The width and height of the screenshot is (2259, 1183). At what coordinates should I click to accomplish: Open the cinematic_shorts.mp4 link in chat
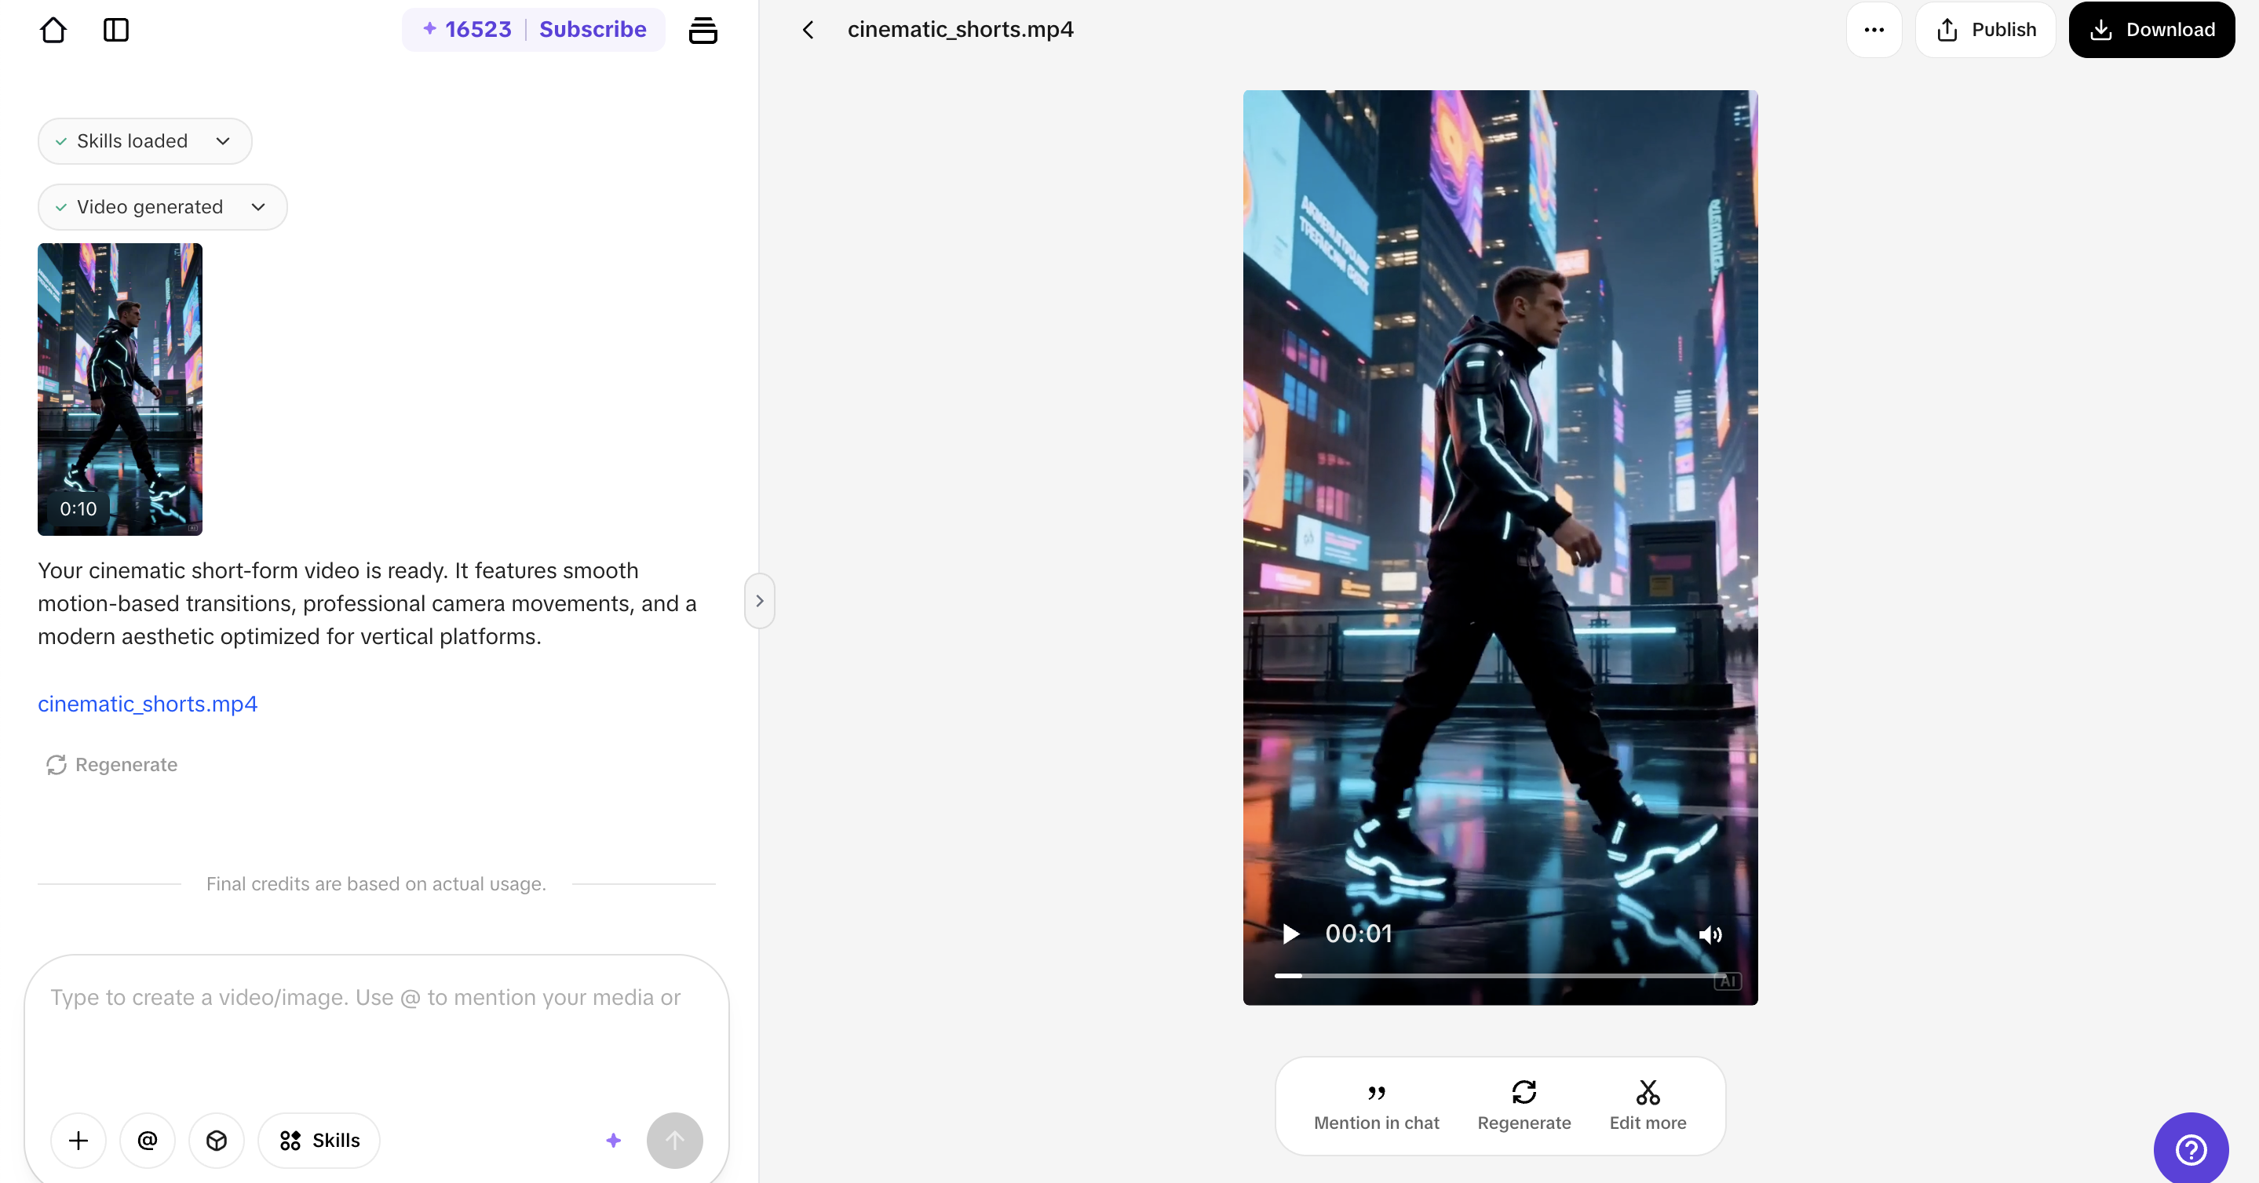[148, 704]
